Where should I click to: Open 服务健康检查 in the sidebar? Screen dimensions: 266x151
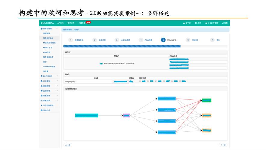click(x=48, y=57)
